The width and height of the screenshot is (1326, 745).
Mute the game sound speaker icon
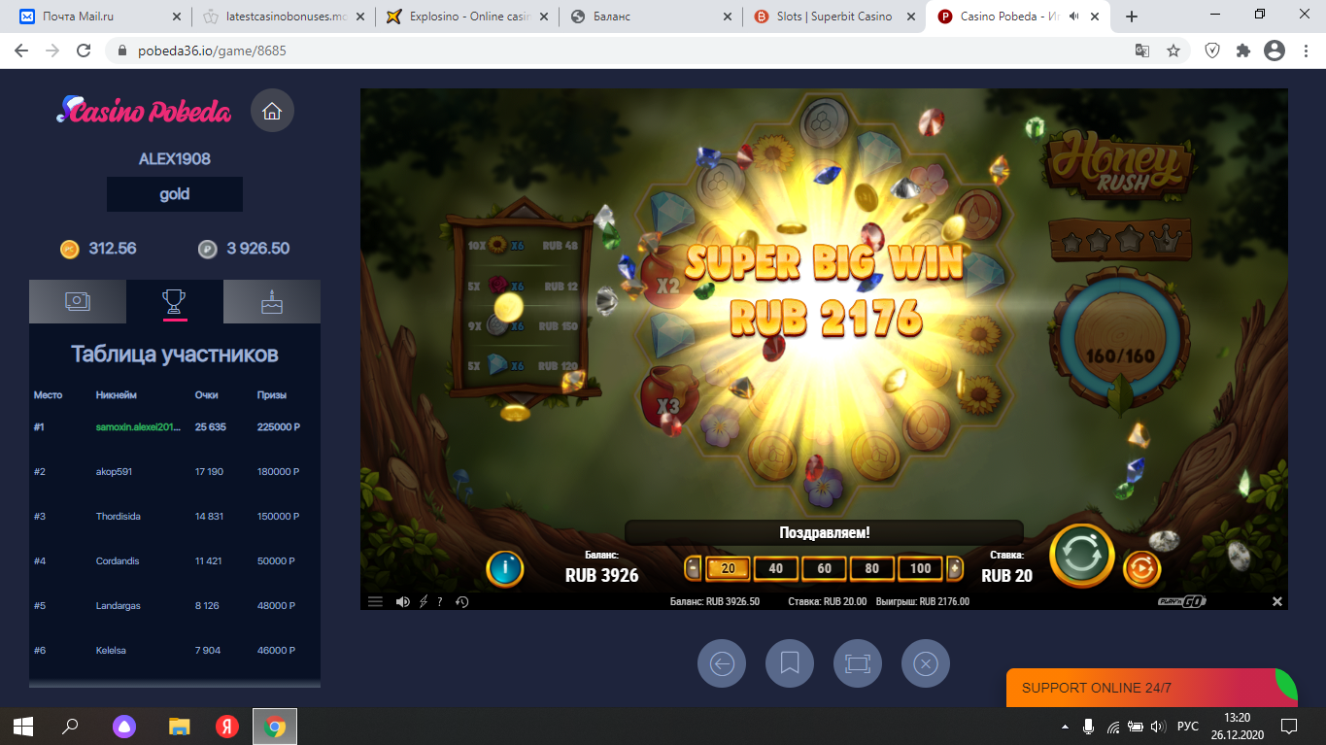click(402, 601)
